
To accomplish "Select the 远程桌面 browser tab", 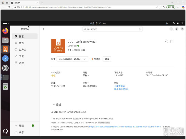I will pos(25,3).
